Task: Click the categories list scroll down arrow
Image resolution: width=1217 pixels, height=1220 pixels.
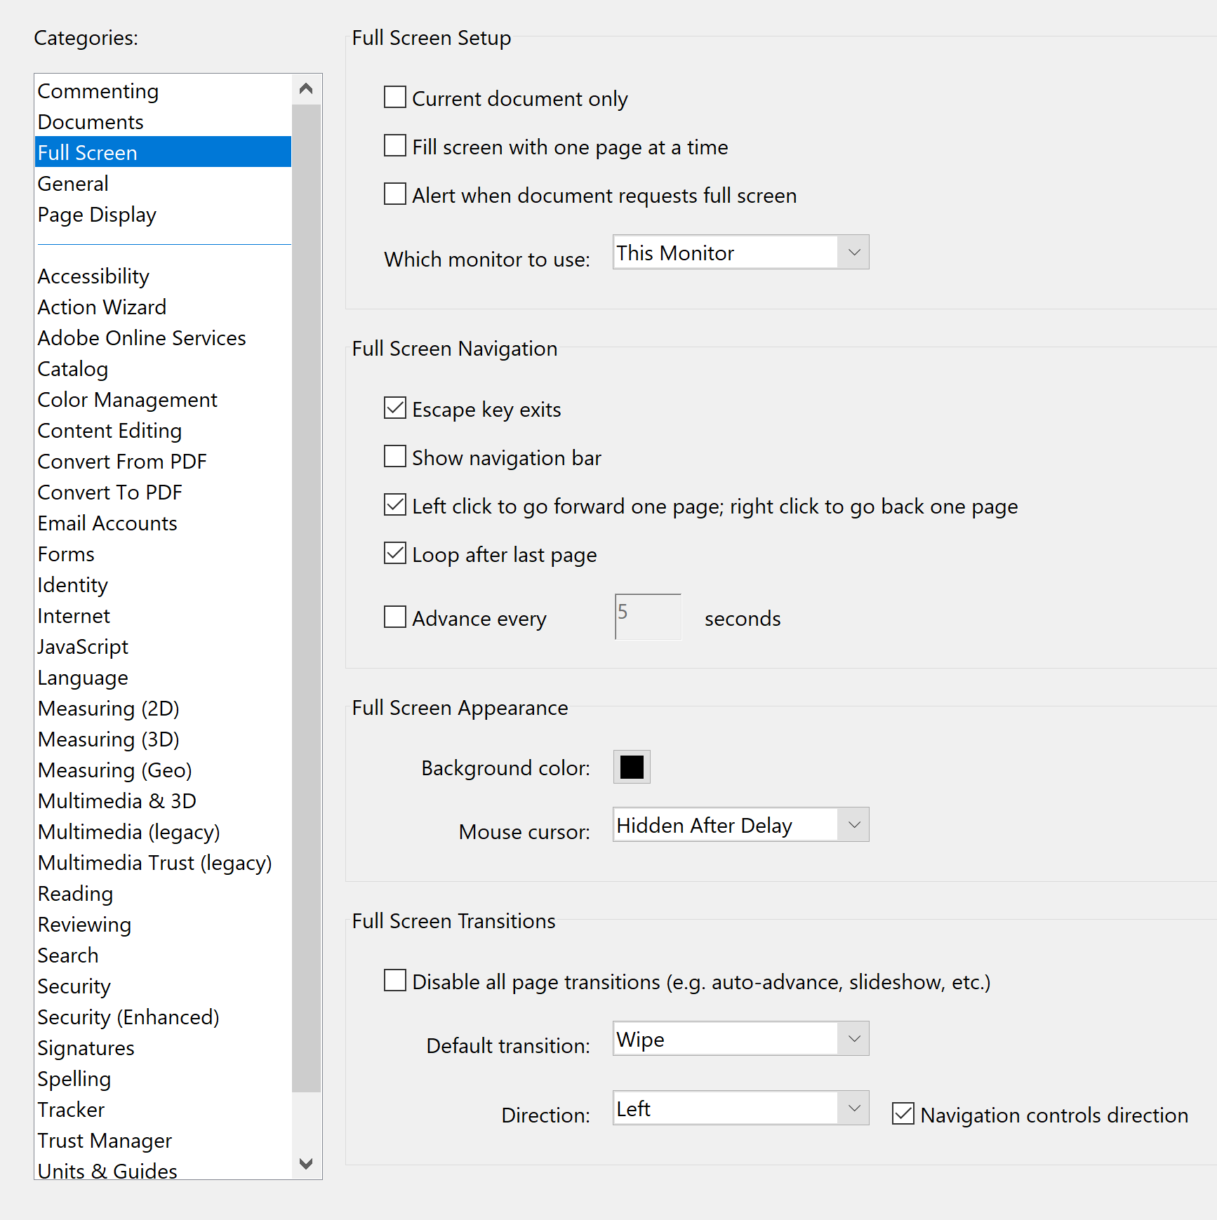Action: pyautogui.click(x=306, y=1163)
